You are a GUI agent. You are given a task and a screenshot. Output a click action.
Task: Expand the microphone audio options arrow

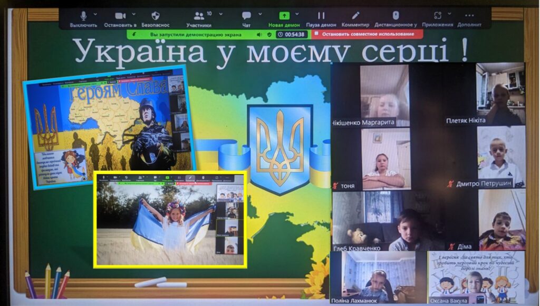click(x=95, y=14)
